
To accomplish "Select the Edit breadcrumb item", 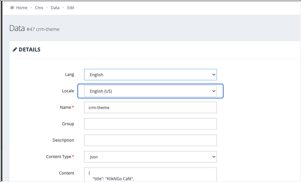I will coord(71,8).
